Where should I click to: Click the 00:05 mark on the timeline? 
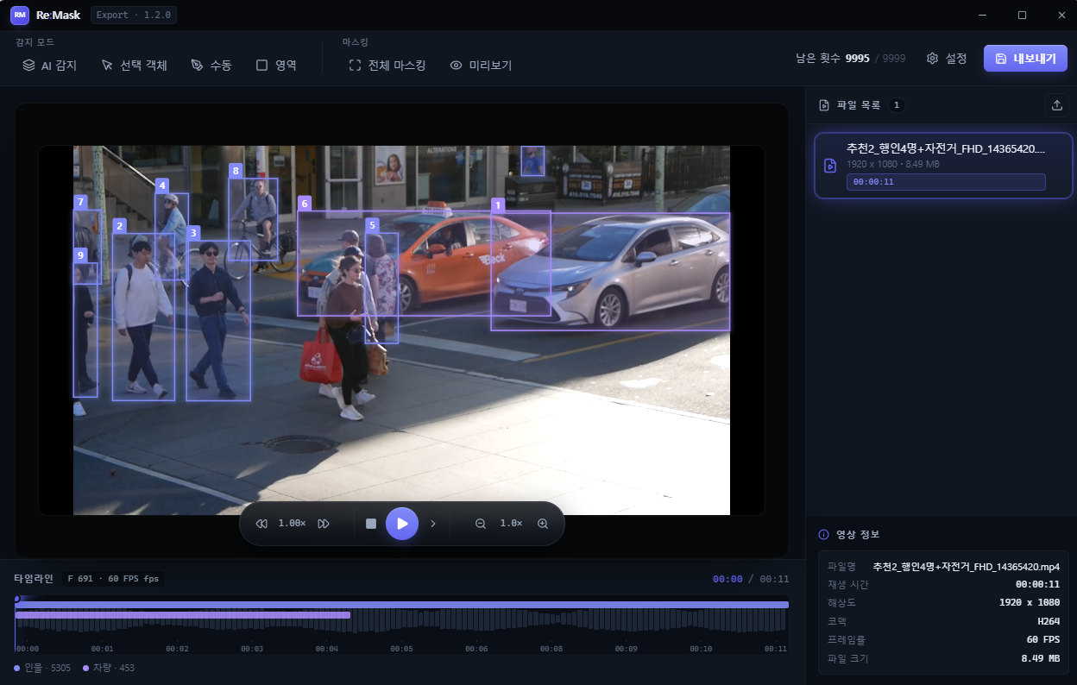pyautogui.click(x=402, y=649)
